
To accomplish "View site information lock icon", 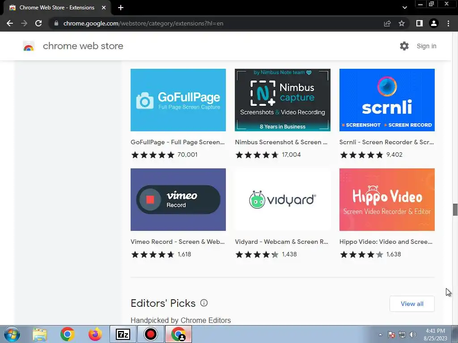I will pyautogui.click(x=56, y=23).
